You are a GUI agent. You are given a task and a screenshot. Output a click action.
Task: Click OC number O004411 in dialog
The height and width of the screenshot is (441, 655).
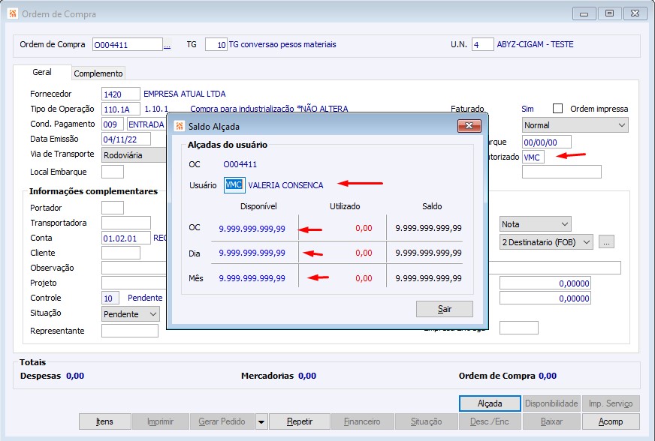pyautogui.click(x=240, y=164)
